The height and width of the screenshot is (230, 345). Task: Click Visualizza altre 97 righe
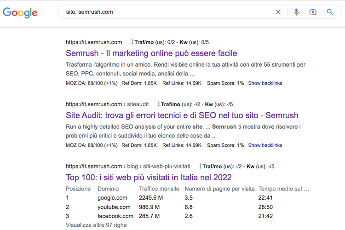pos(96,225)
